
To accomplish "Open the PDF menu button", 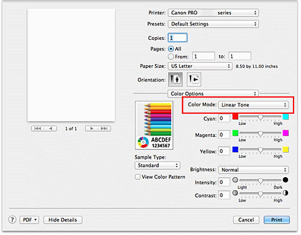I will [x=29, y=219].
